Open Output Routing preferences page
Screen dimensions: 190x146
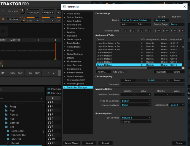[75, 17]
